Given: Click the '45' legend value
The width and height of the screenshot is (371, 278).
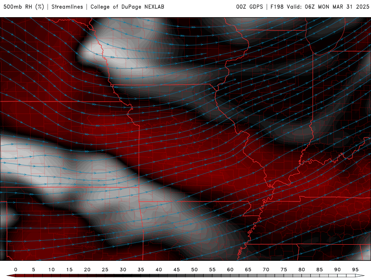Looking at the screenshot, I should [177, 270].
